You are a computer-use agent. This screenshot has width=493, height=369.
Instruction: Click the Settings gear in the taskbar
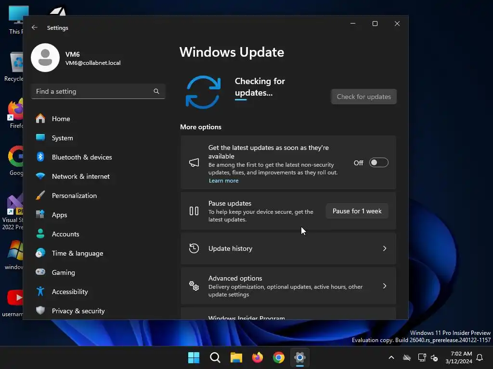pyautogui.click(x=300, y=357)
